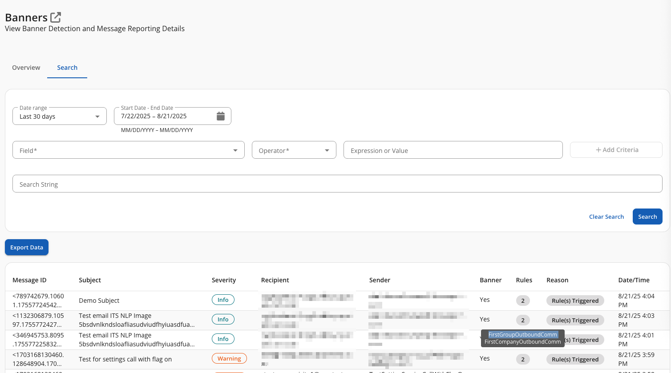This screenshot has width=671, height=373.
Task: Click the Rules count badge on Demo Subject row
Action: (x=523, y=301)
